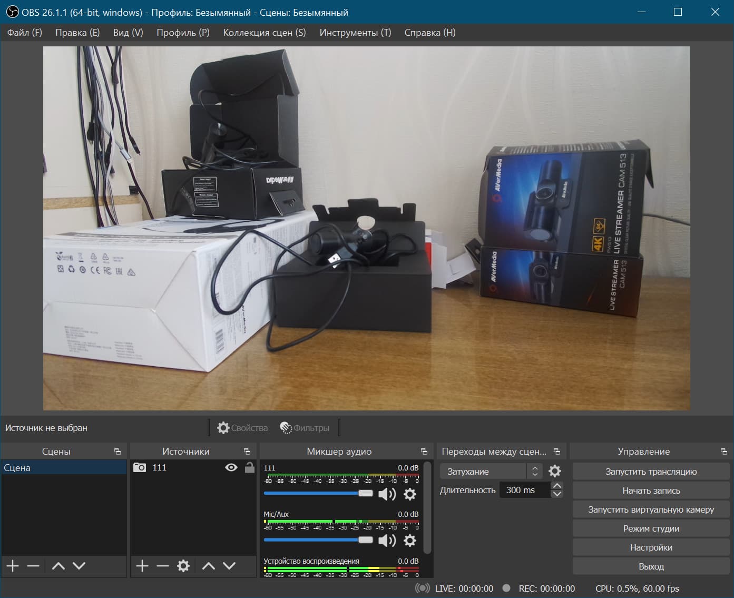
Task: Mute the Mic/Aux speaker icon
Action: (387, 540)
